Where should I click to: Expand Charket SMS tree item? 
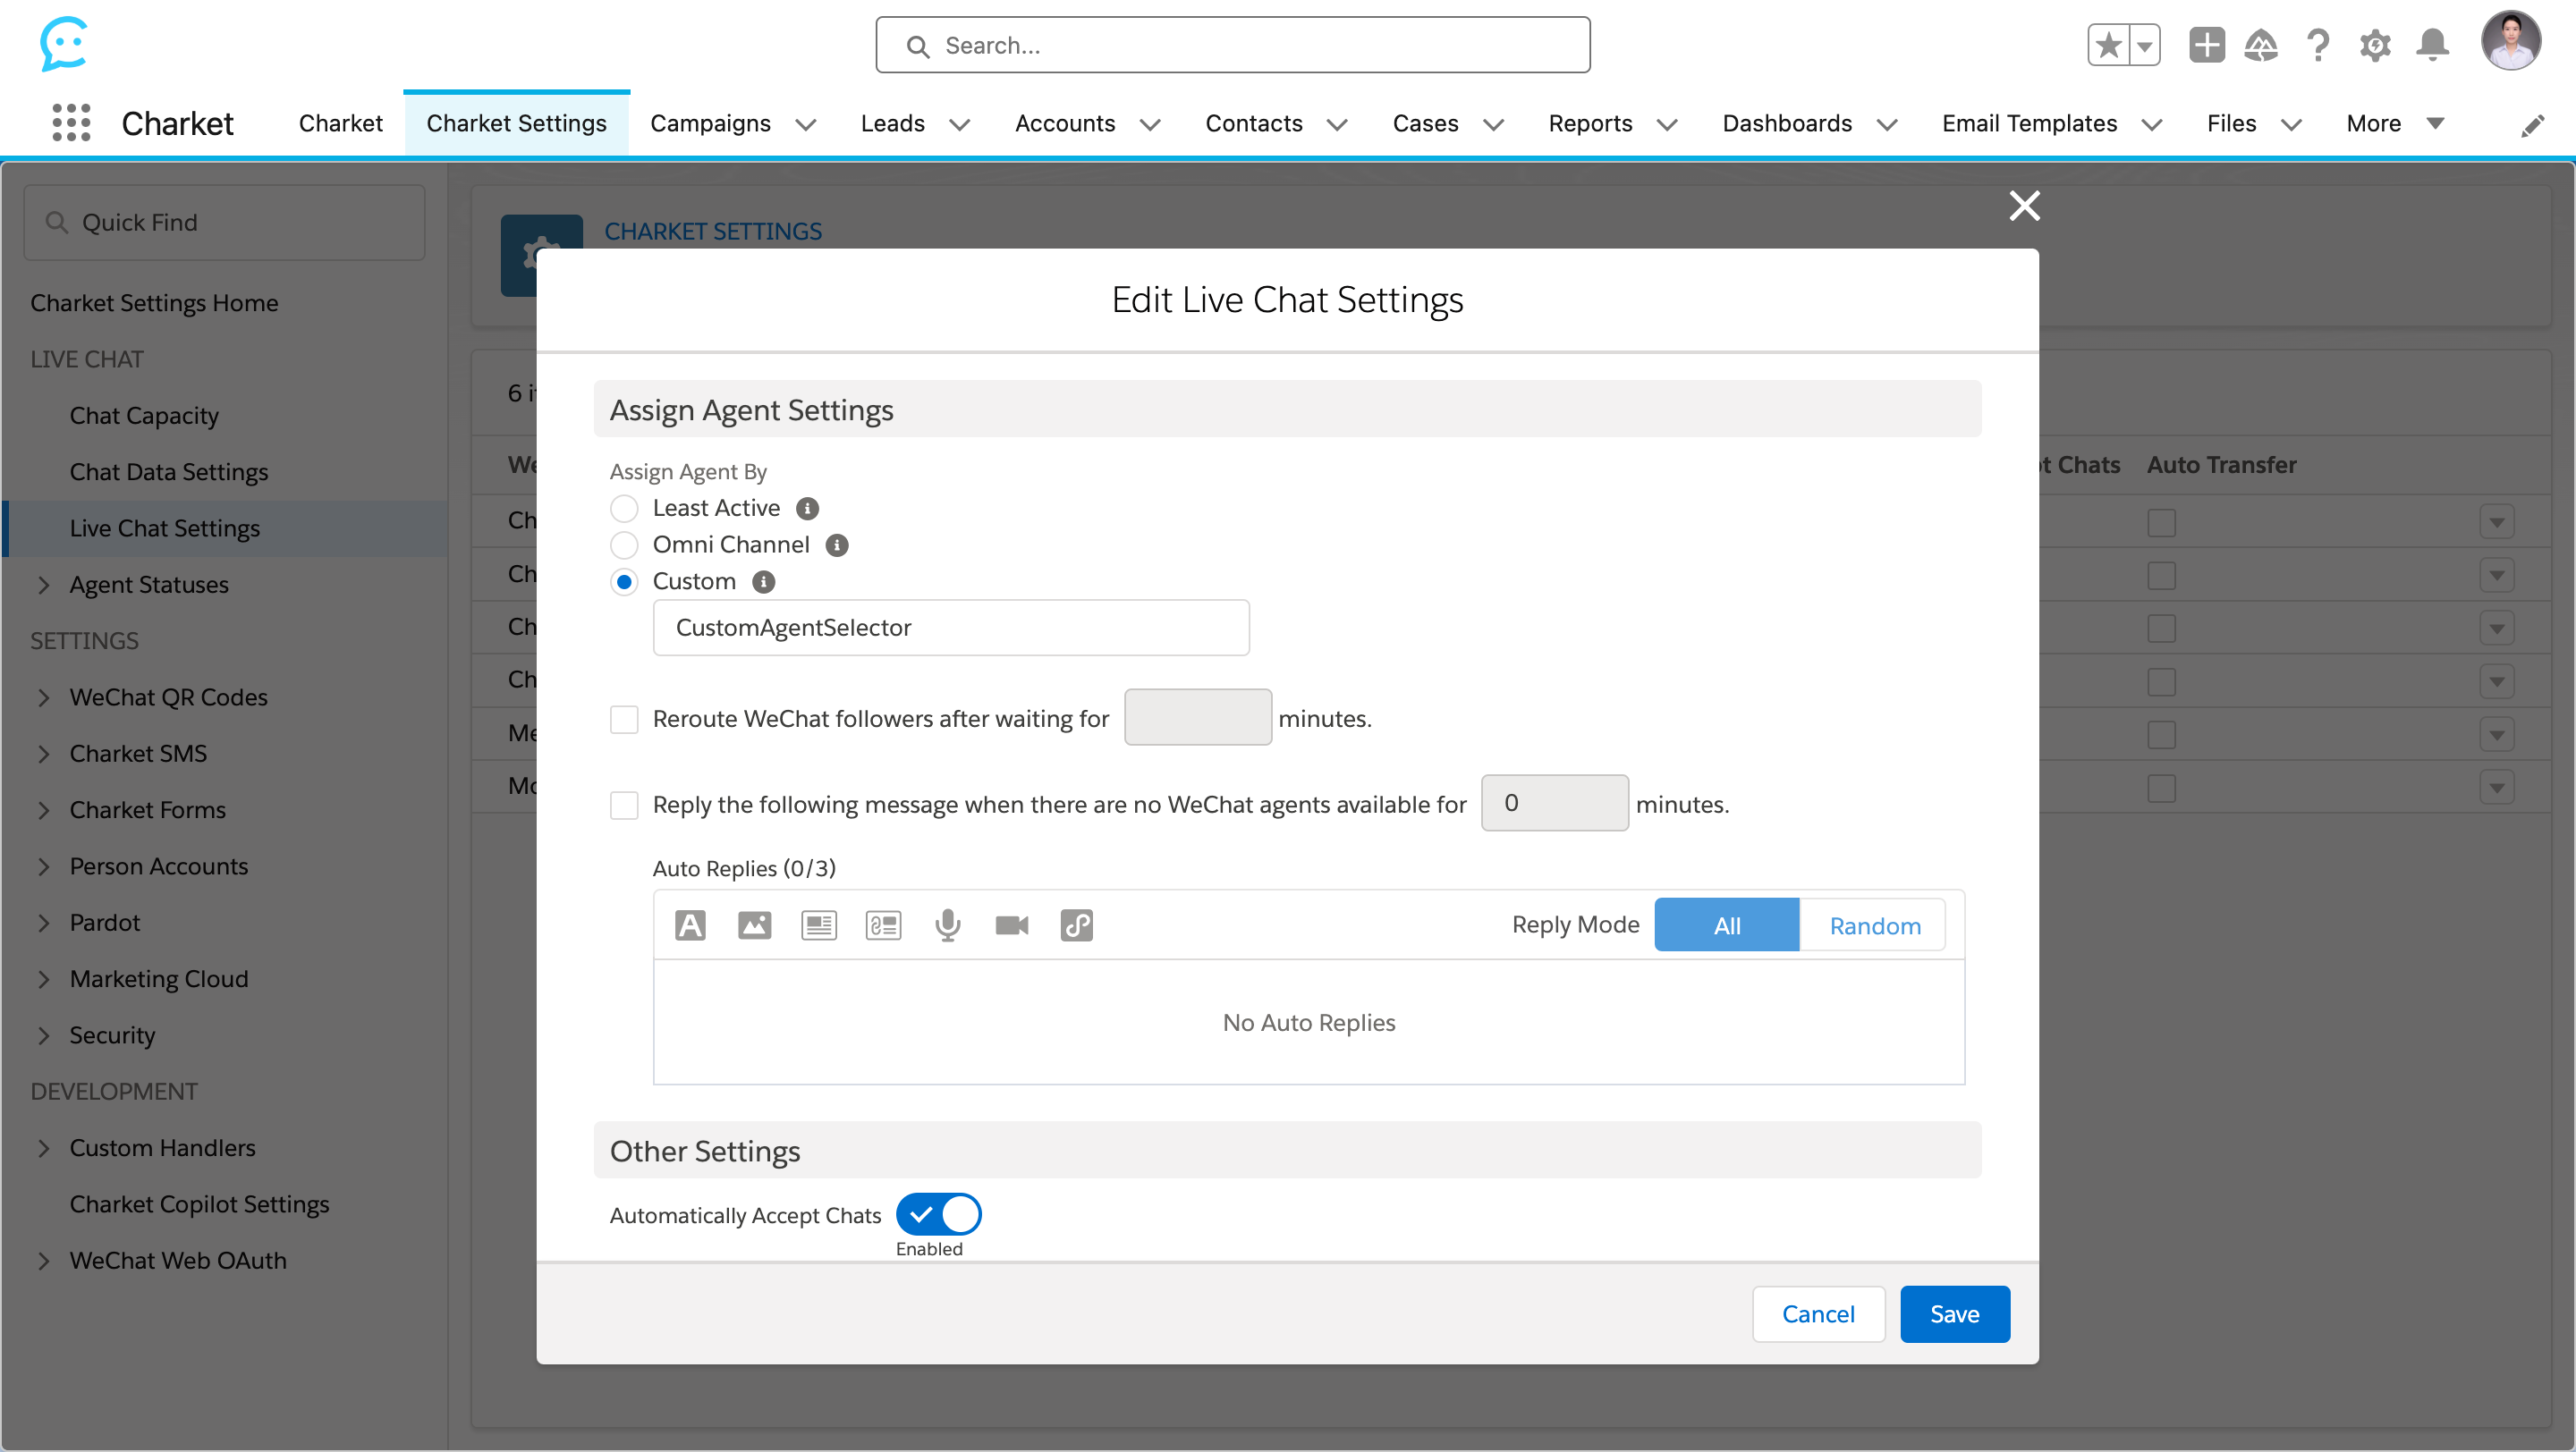pyautogui.click(x=43, y=755)
